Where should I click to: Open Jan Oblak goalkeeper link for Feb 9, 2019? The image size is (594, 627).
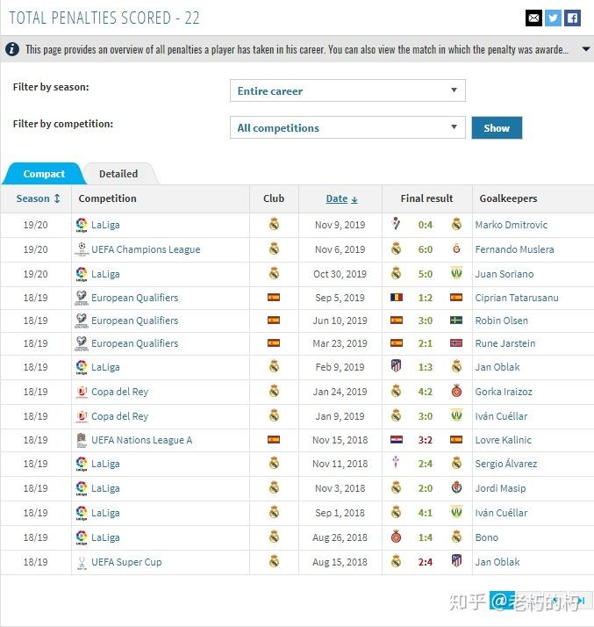point(497,367)
